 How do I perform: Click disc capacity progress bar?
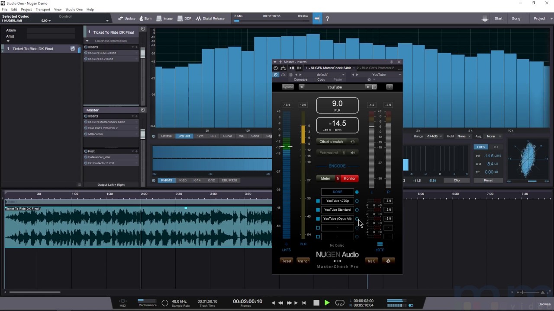tap(271, 20)
